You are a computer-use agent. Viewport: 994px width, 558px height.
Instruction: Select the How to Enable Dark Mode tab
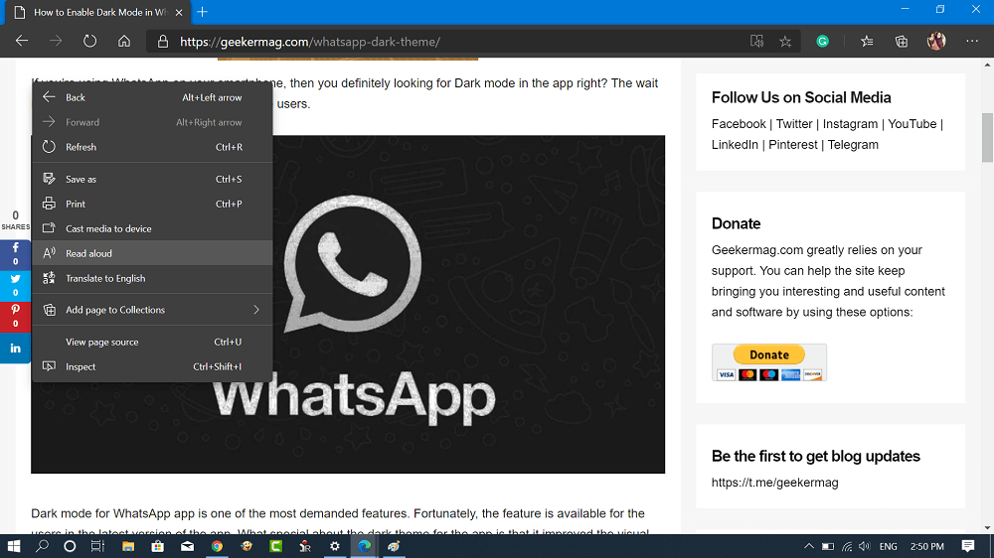click(98, 12)
